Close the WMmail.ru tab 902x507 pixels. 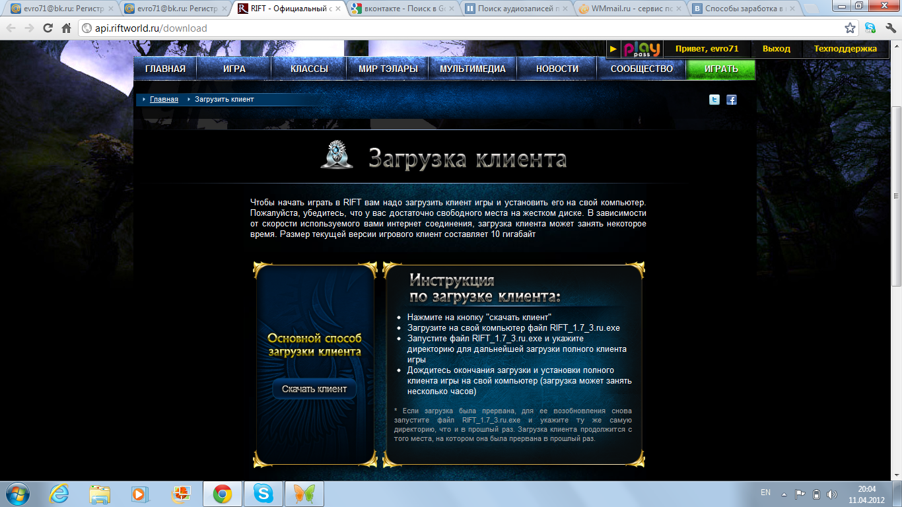[677, 9]
